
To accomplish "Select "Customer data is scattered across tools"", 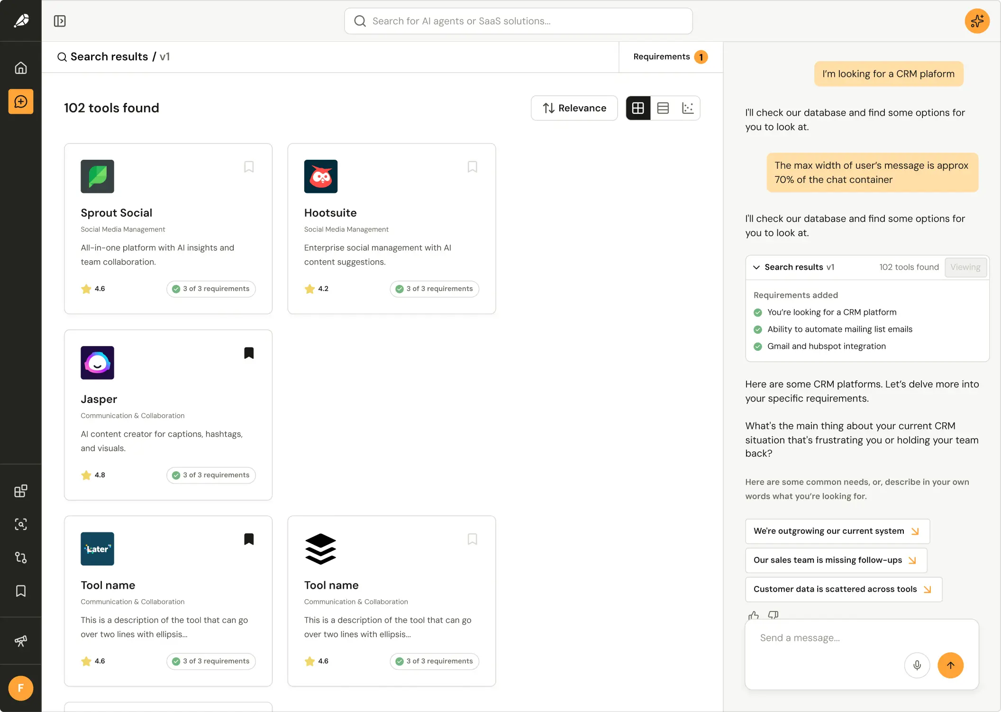I will [843, 589].
